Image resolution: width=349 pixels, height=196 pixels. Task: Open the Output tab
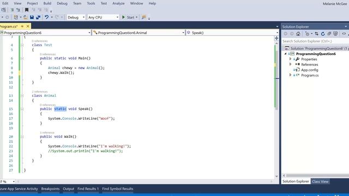(69, 189)
